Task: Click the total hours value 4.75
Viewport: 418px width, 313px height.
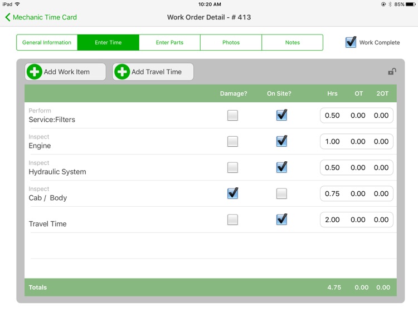Action: pos(334,287)
